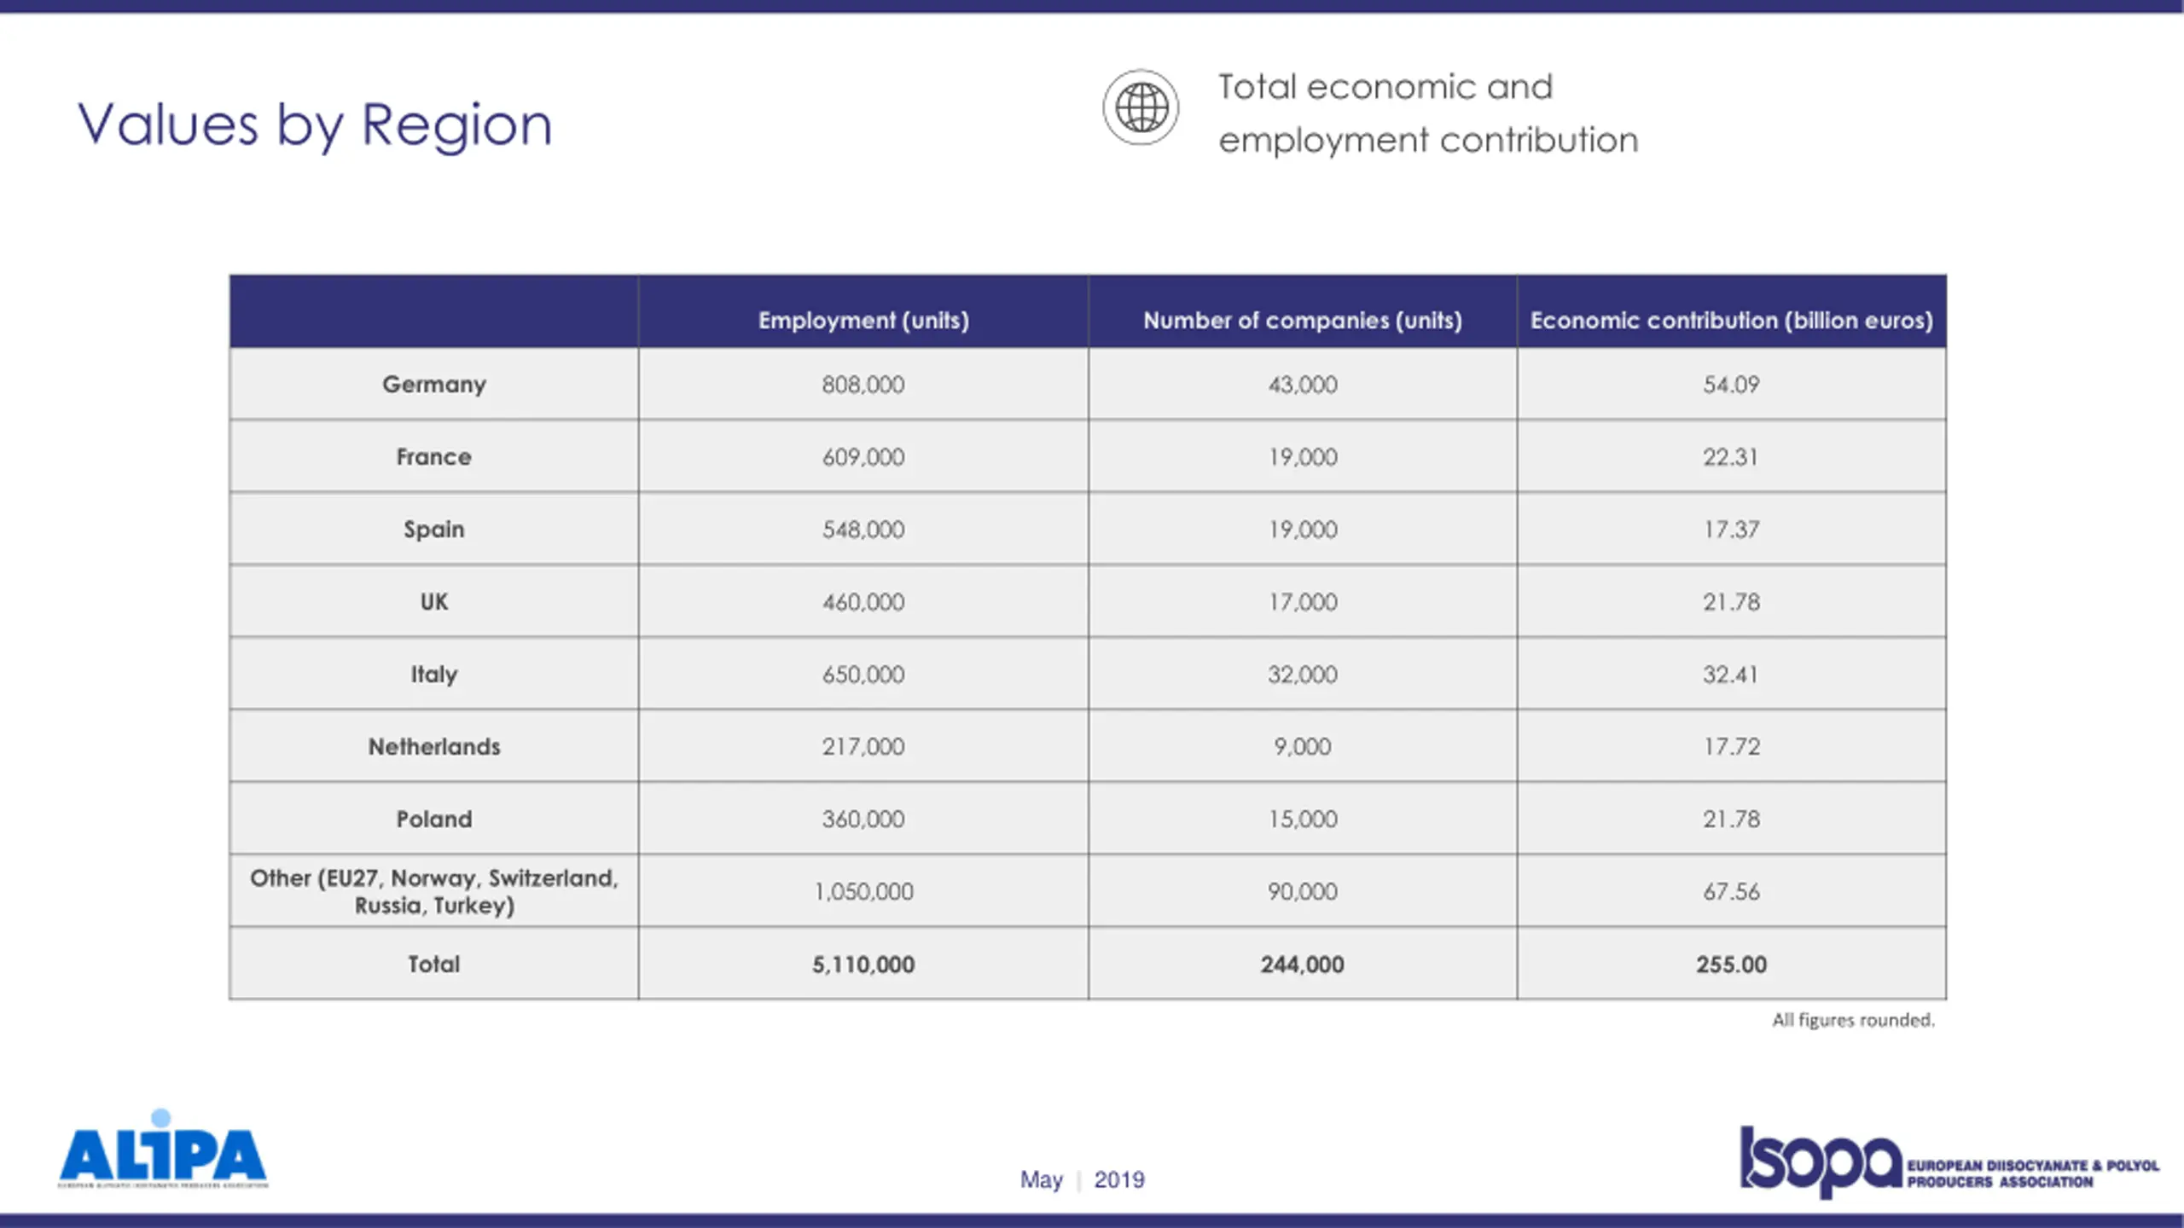The image size is (2184, 1228).
Task: Click UK employment value 460,000
Action: pyautogui.click(x=863, y=602)
